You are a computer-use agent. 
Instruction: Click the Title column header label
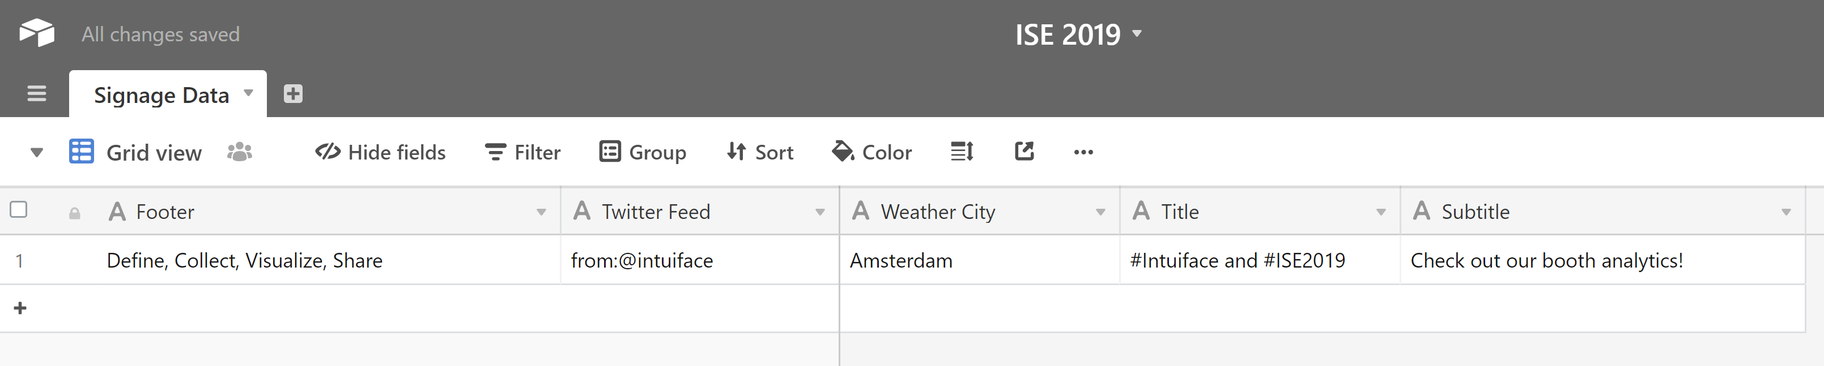point(1180,211)
